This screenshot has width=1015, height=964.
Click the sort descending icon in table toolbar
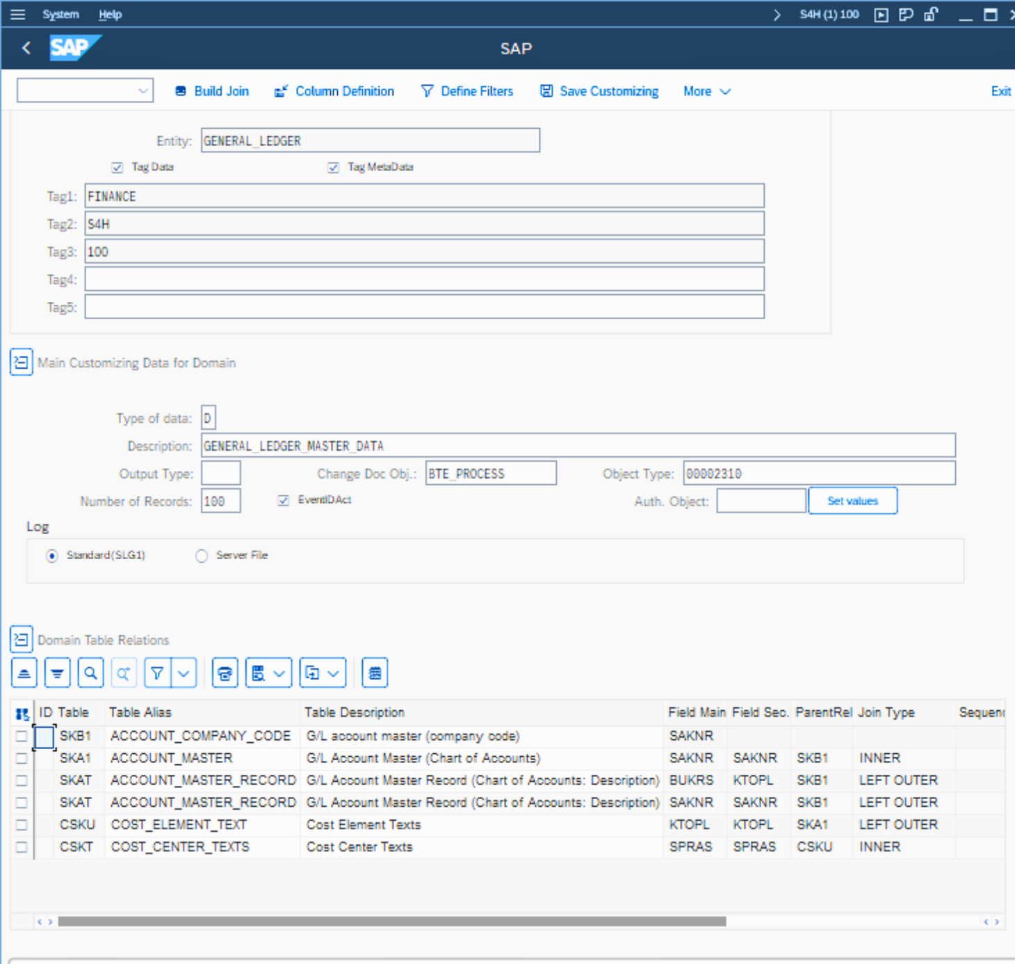tap(57, 673)
